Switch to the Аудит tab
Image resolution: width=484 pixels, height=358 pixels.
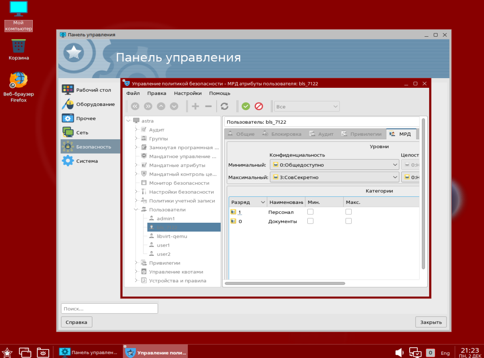(322, 134)
